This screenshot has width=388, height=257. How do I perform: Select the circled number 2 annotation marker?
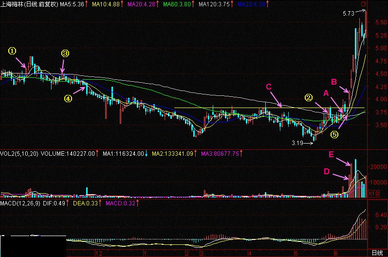tap(309, 97)
